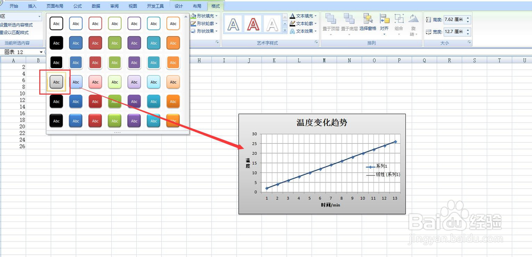
Task: Switch to the 设计 chart tools tab
Action: 178,6
